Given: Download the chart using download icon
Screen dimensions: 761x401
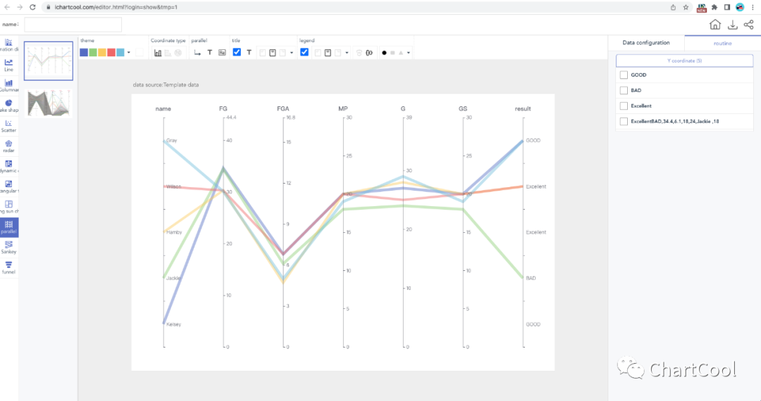Looking at the screenshot, I should (x=732, y=25).
